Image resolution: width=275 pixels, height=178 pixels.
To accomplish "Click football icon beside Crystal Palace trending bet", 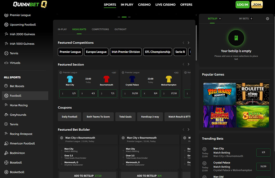I will (x=205, y=163).
